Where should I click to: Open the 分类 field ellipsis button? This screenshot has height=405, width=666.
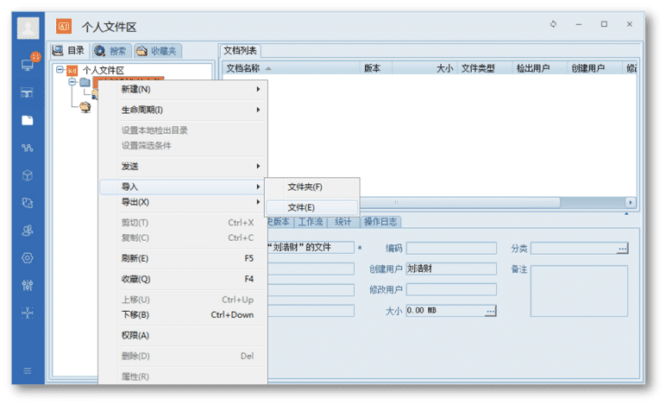click(622, 249)
